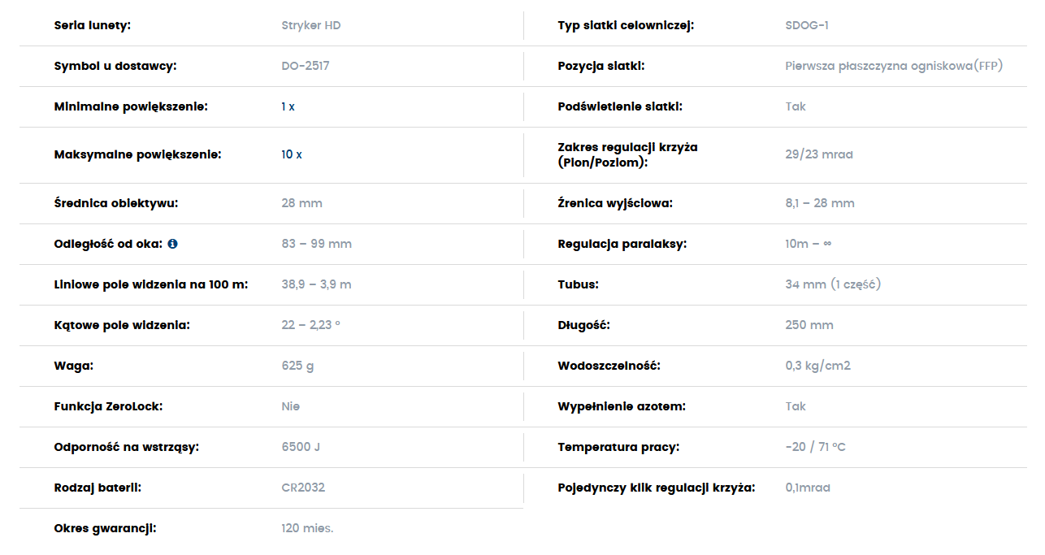Click the 0,3 kg/cm2 waterproof value
Image resolution: width=1045 pixels, height=555 pixels.
(817, 366)
